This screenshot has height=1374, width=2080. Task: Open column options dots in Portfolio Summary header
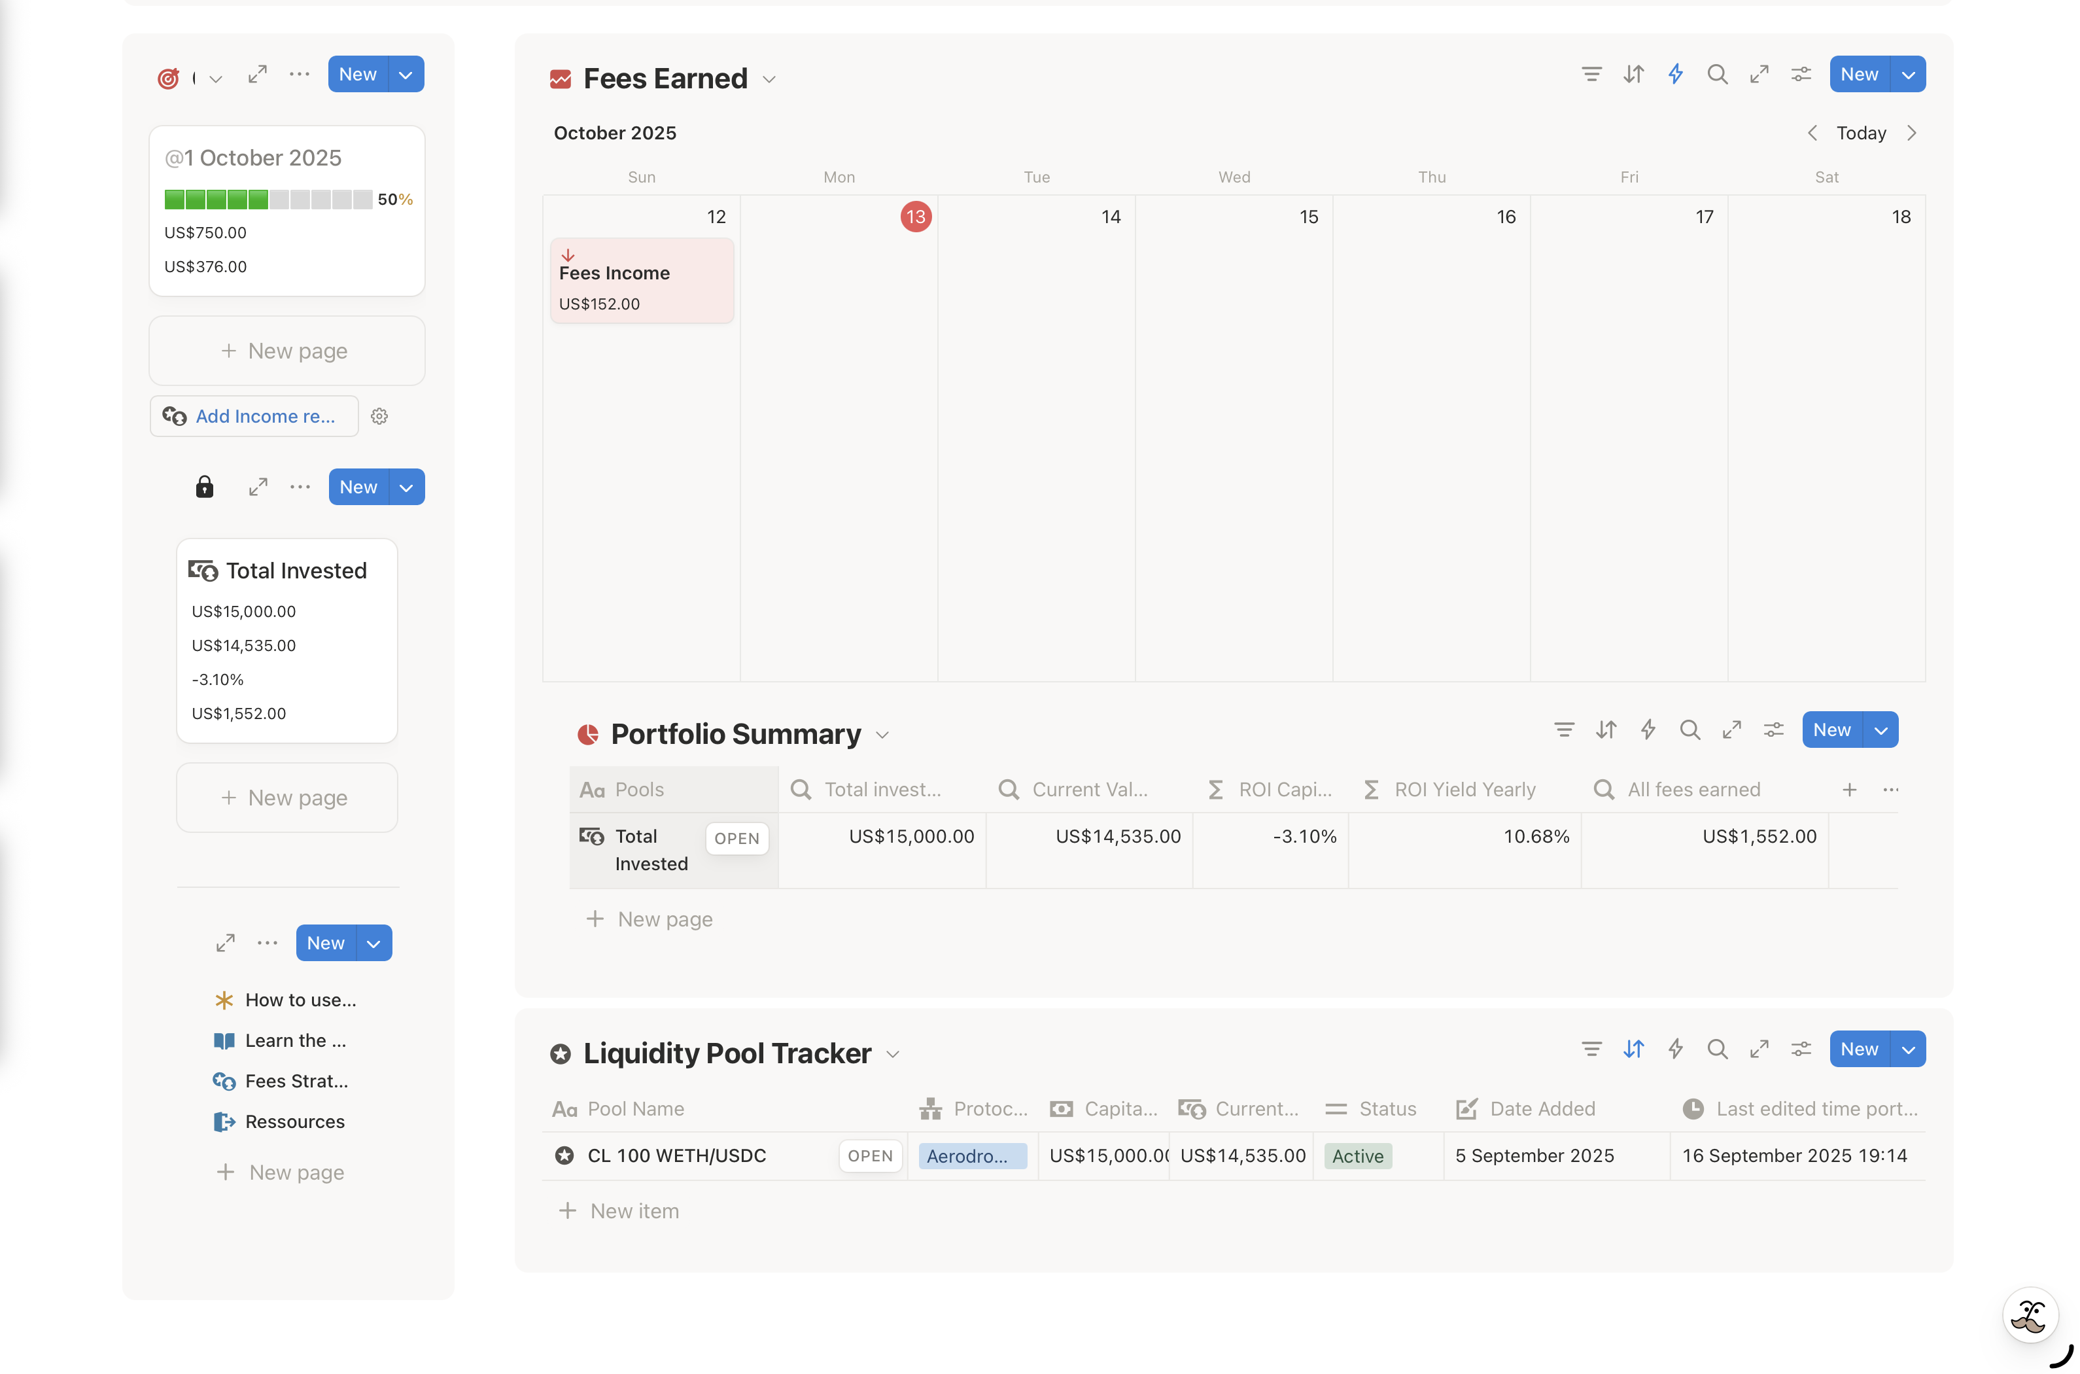pos(1891,790)
